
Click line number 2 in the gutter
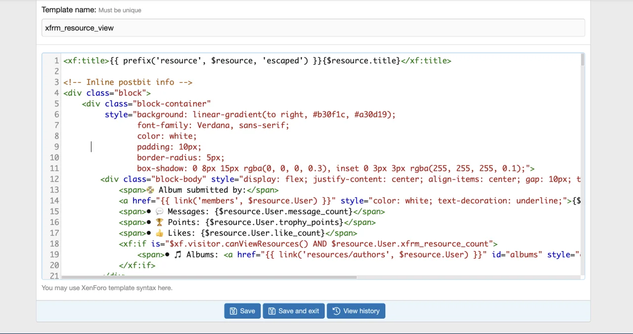click(56, 72)
